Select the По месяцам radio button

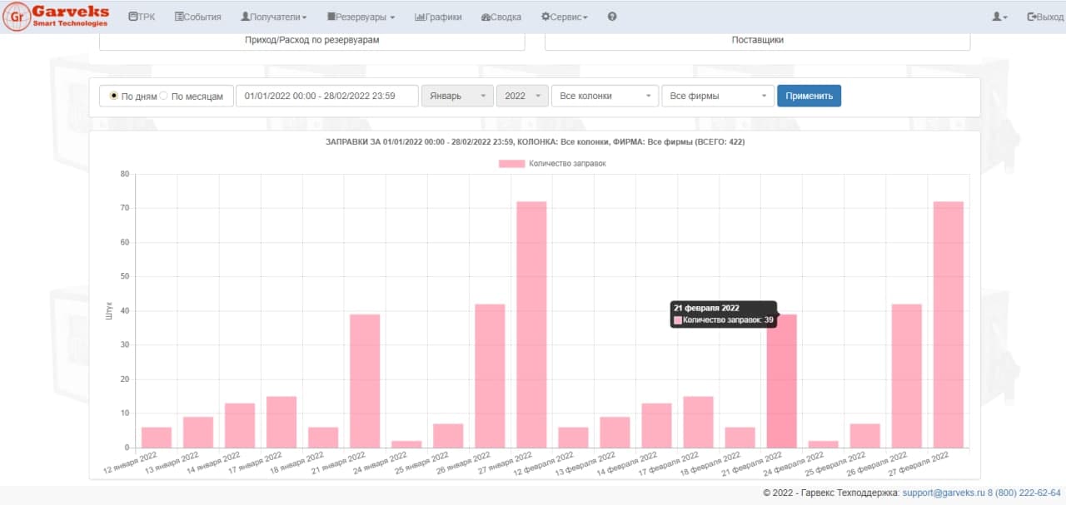pyautogui.click(x=164, y=96)
